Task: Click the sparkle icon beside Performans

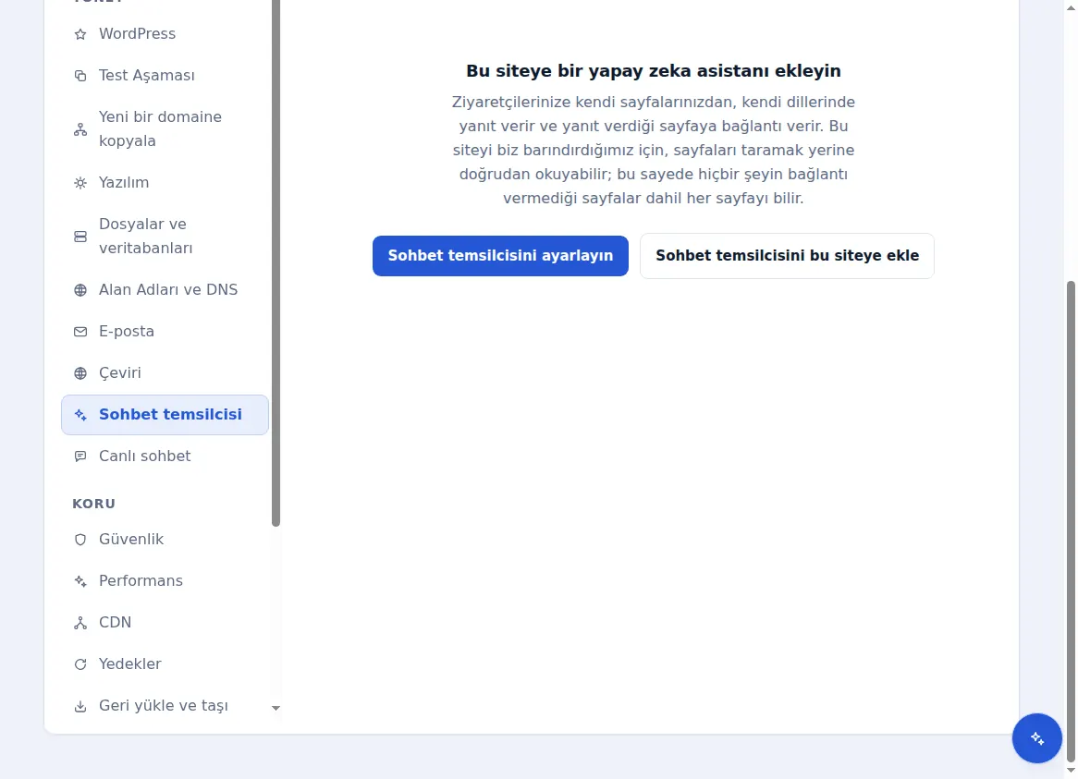Action: pyautogui.click(x=80, y=581)
